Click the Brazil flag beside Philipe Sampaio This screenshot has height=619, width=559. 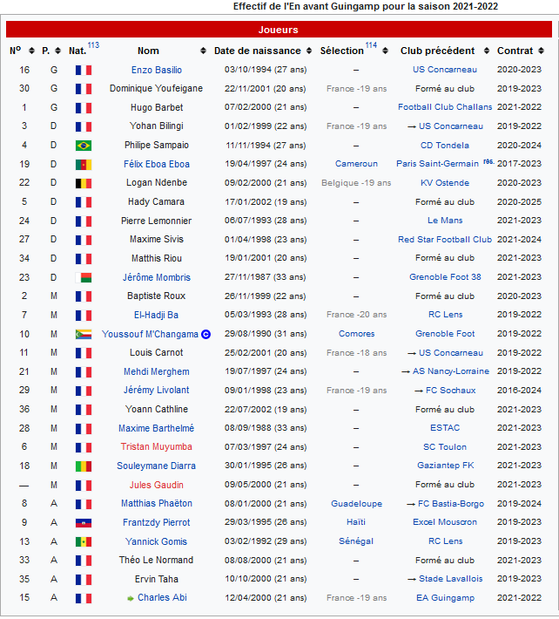pos(84,146)
